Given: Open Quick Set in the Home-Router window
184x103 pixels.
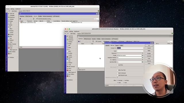Looking at the screenshot, I should point(70,36).
